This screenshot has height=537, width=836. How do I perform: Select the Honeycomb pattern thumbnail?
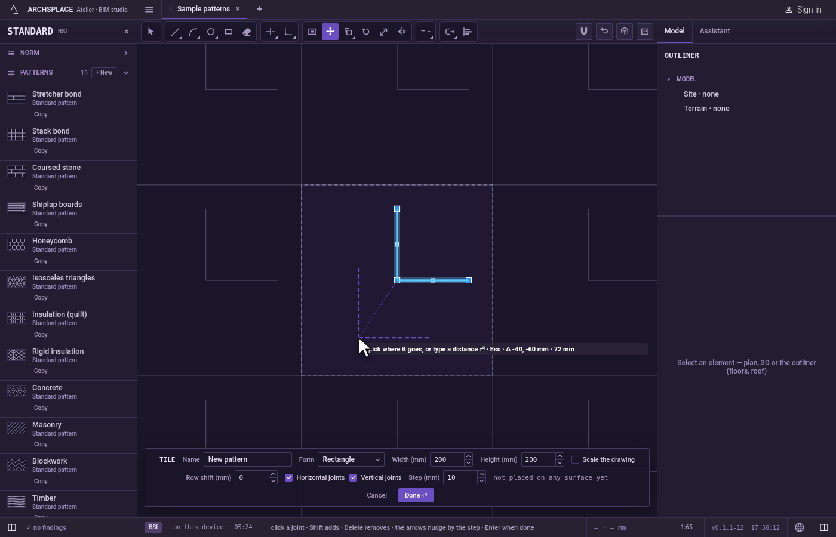[17, 245]
